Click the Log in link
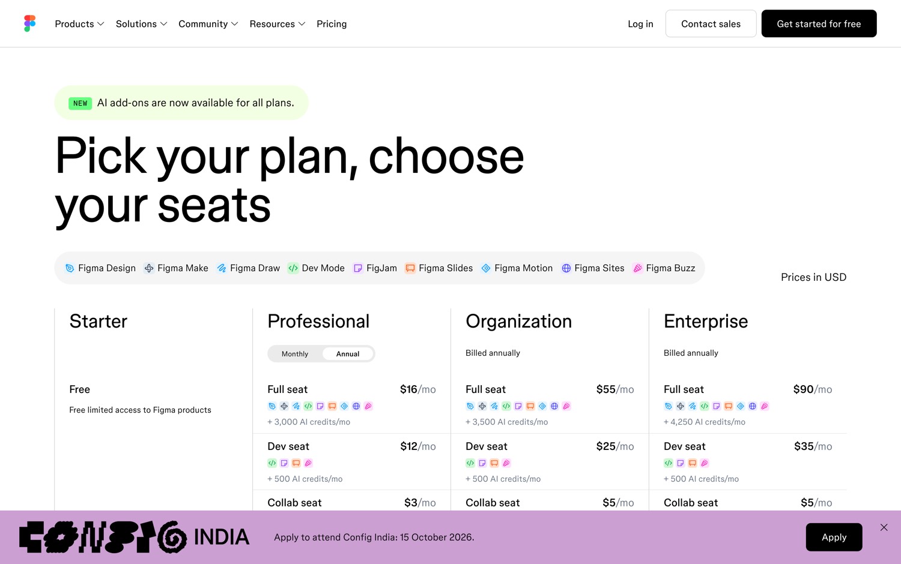 [x=640, y=24]
